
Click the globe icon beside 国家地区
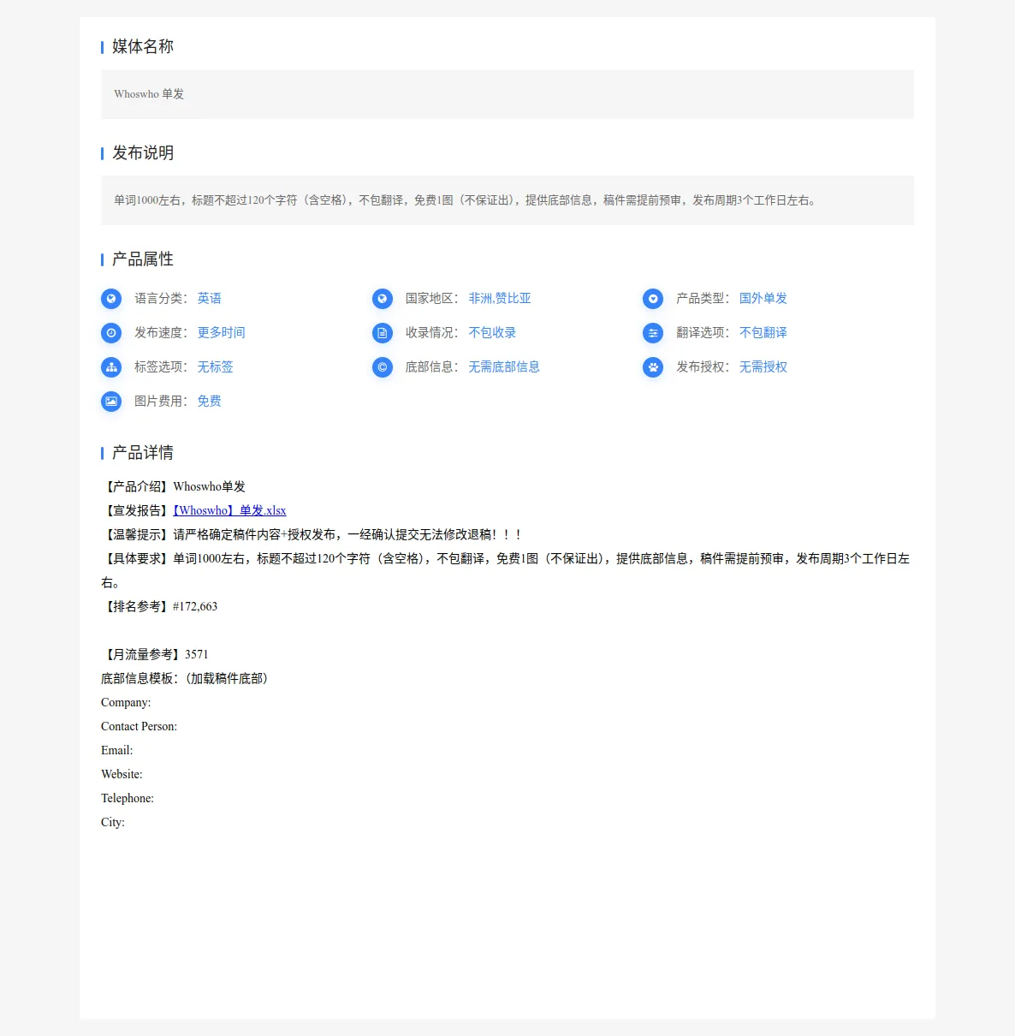(383, 299)
